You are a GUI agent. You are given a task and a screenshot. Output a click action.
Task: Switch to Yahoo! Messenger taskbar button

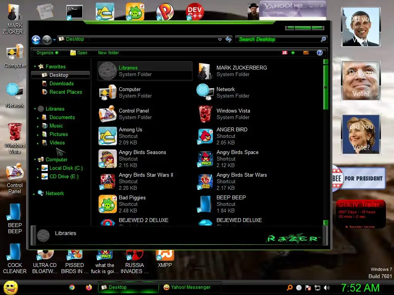[x=191, y=287]
